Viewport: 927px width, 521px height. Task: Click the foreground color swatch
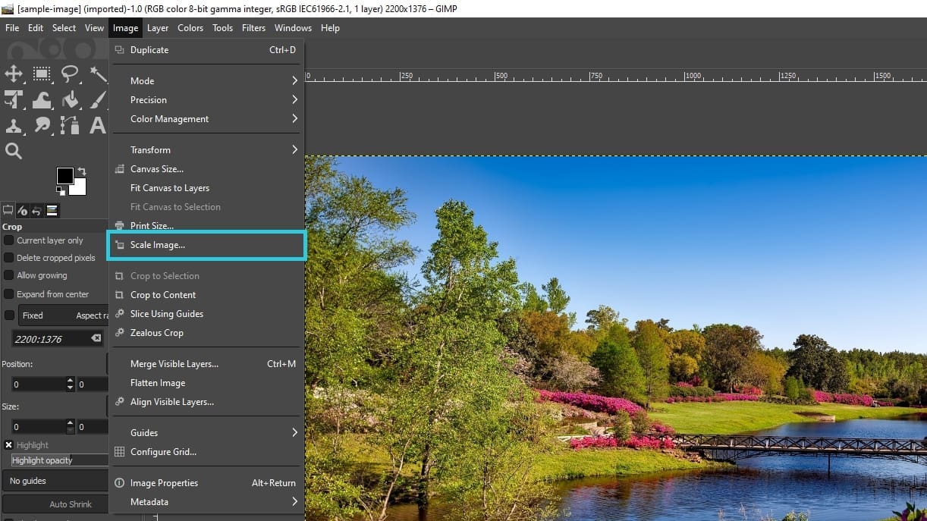(65, 175)
